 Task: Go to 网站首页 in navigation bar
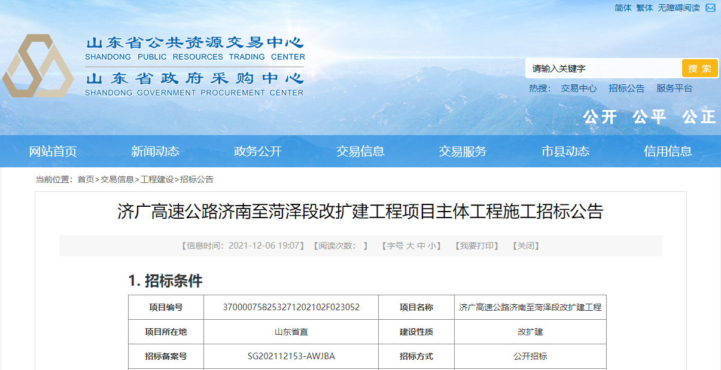click(x=53, y=151)
